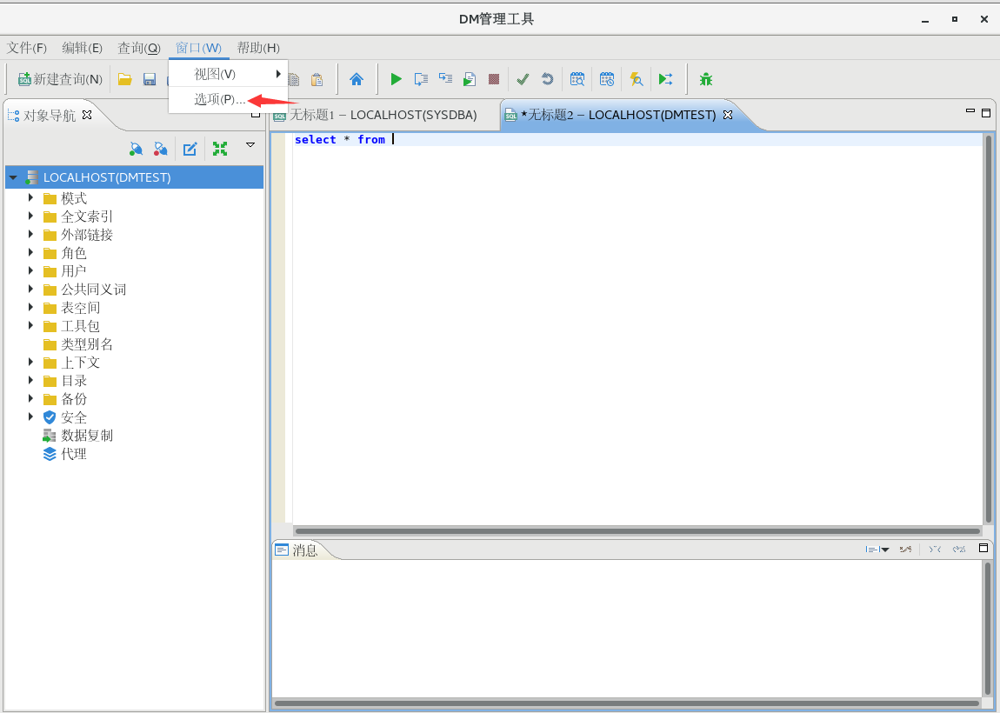Run the query with the green play icon

[x=396, y=79]
